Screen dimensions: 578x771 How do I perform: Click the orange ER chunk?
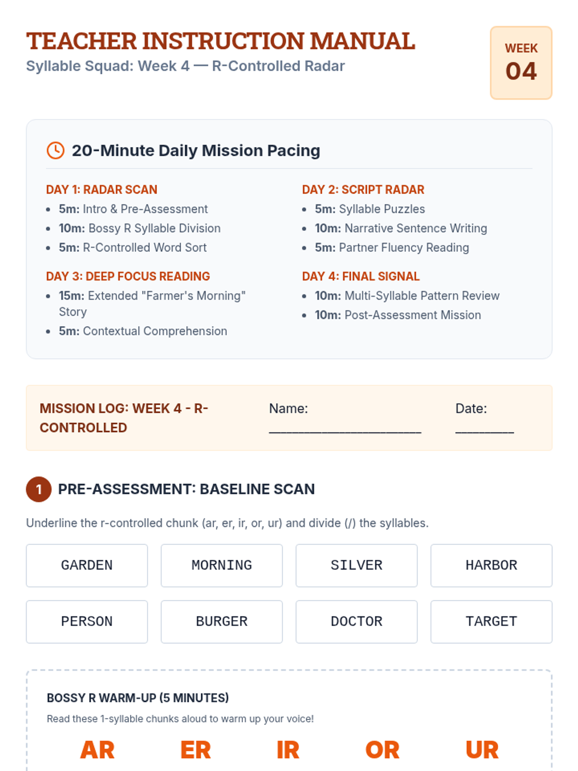[x=196, y=750]
